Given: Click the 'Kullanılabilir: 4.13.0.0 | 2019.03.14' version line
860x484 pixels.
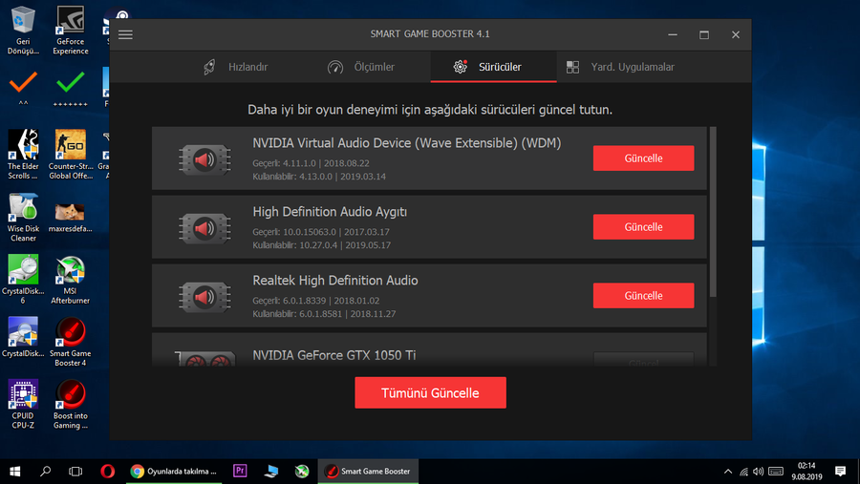Looking at the screenshot, I should pyautogui.click(x=319, y=177).
